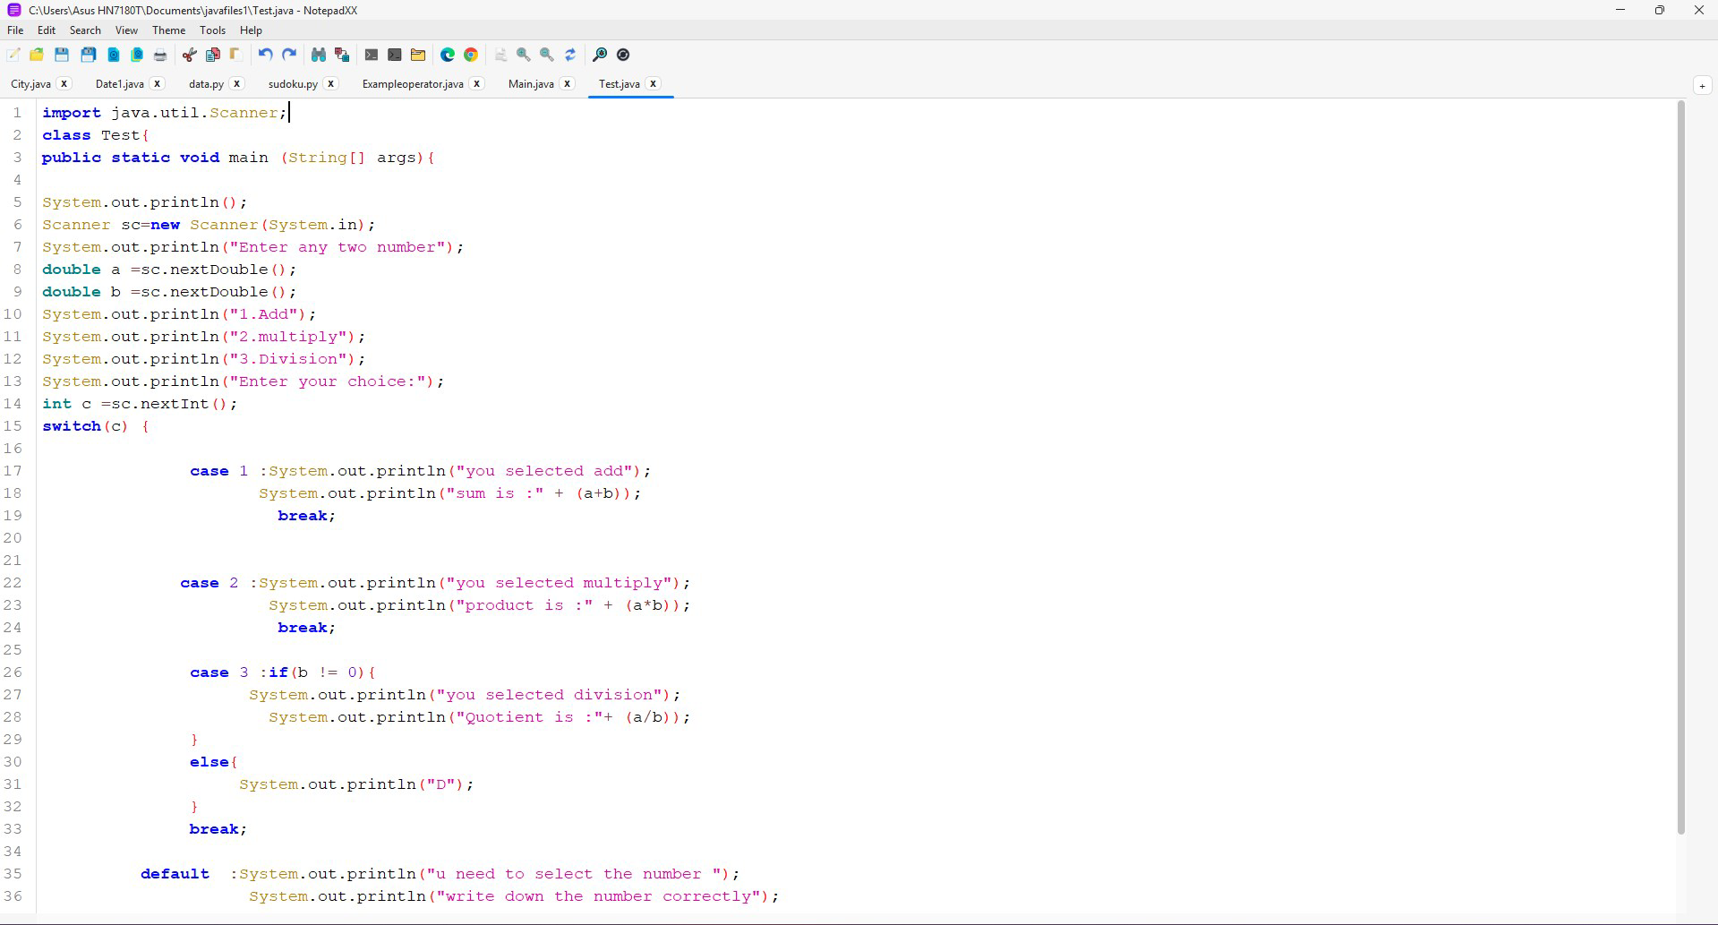
Task: Open the second darker terminal icon
Action: pos(395,55)
